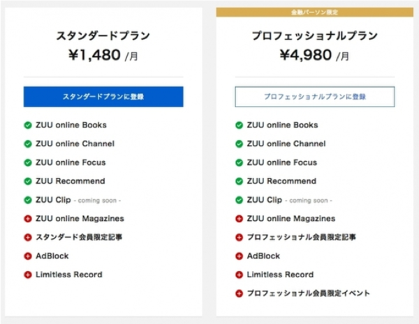The image size is (419, 324).
Task: Click red plus icon beside Standard Limitless Record
Action: pyautogui.click(x=28, y=275)
